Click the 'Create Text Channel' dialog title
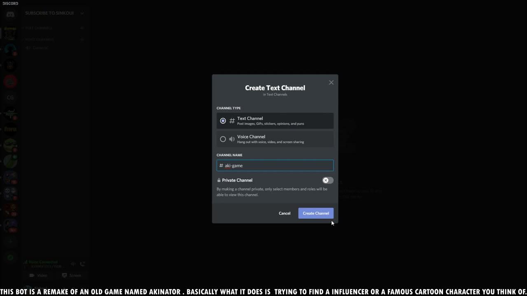The height and width of the screenshot is (296, 527). (x=275, y=88)
